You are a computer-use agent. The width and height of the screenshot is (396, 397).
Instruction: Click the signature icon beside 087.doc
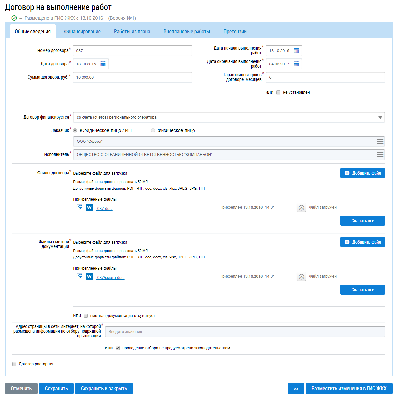[x=80, y=207]
